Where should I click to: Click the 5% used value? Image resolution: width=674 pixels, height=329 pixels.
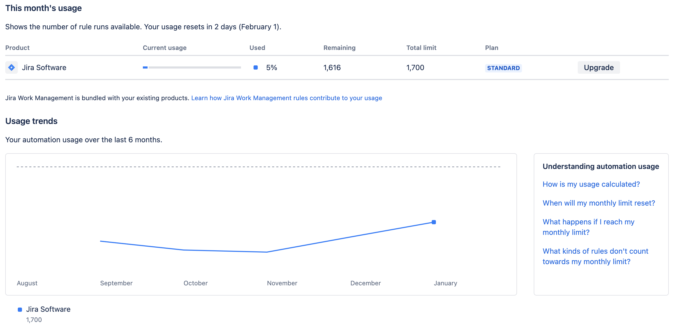(272, 67)
